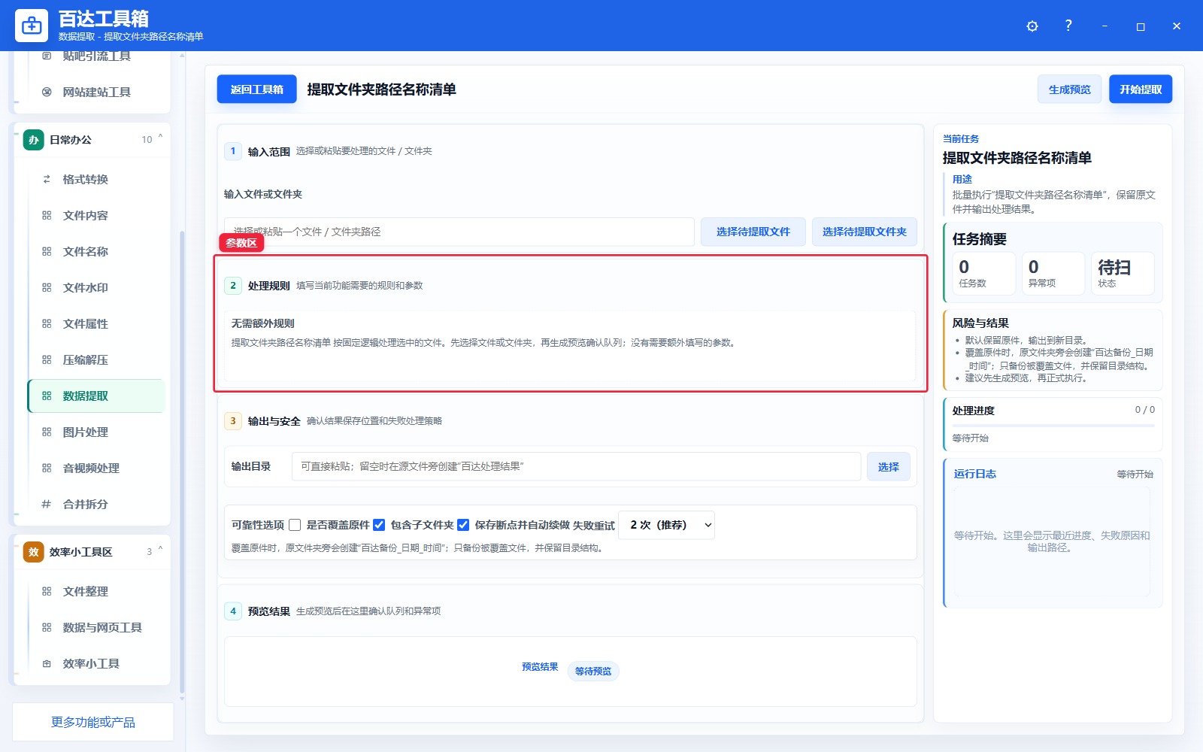The width and height of the screenshot is (1203, 752).
Task: Select 数据提取 menu item
Action: (x=96, y=396)
